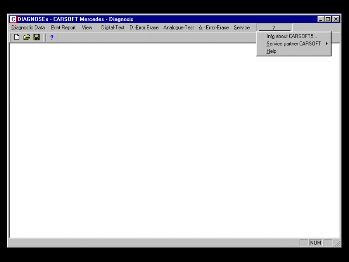Image resolution: width=349 pixels, height=262 pixels.
Task: Maximize the DIAGNOSEx window
Action: 328,19
